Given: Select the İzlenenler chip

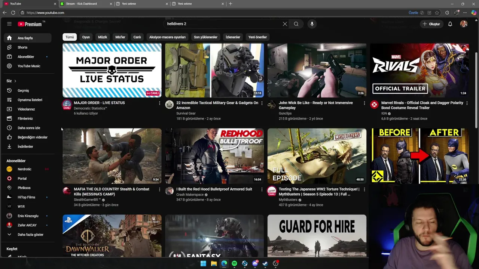Looking at the screenshot, I should pyautogui.click(x=233, y=37).
